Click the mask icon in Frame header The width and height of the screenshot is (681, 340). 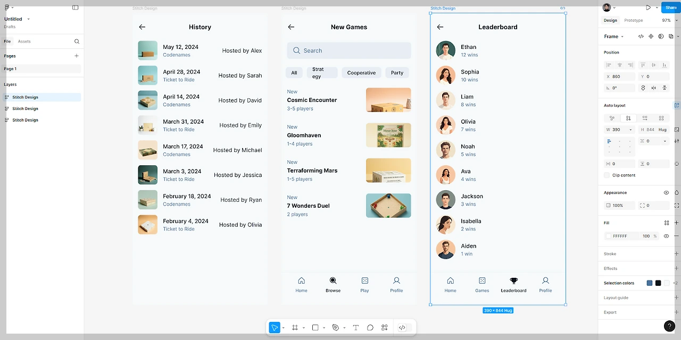click(661, 37)
